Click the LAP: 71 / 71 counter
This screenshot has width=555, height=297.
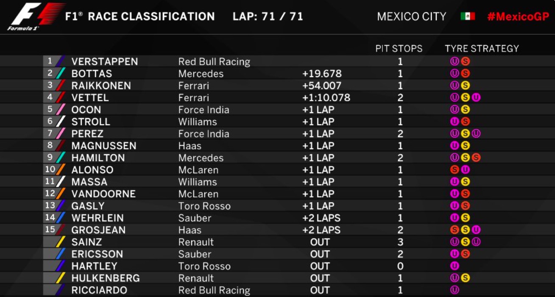[x=268, y=17]
